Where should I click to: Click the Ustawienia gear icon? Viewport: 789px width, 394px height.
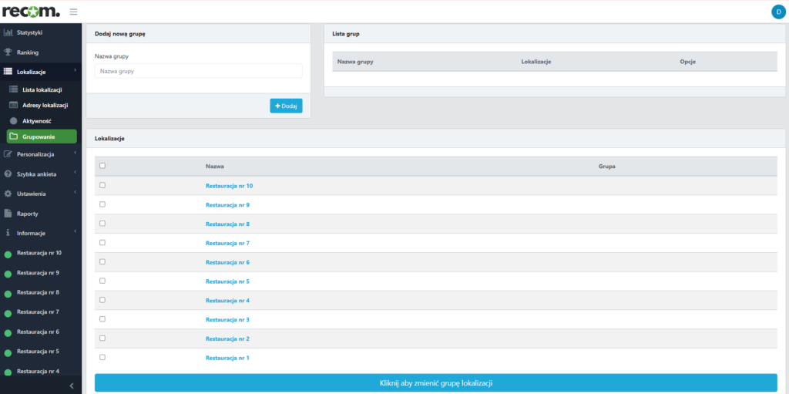click(8, 194)
